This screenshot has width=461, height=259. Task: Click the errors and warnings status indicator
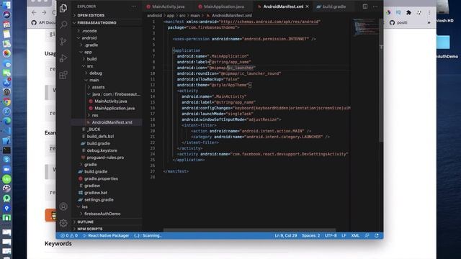pyautogui.click(x=69, y=235)
